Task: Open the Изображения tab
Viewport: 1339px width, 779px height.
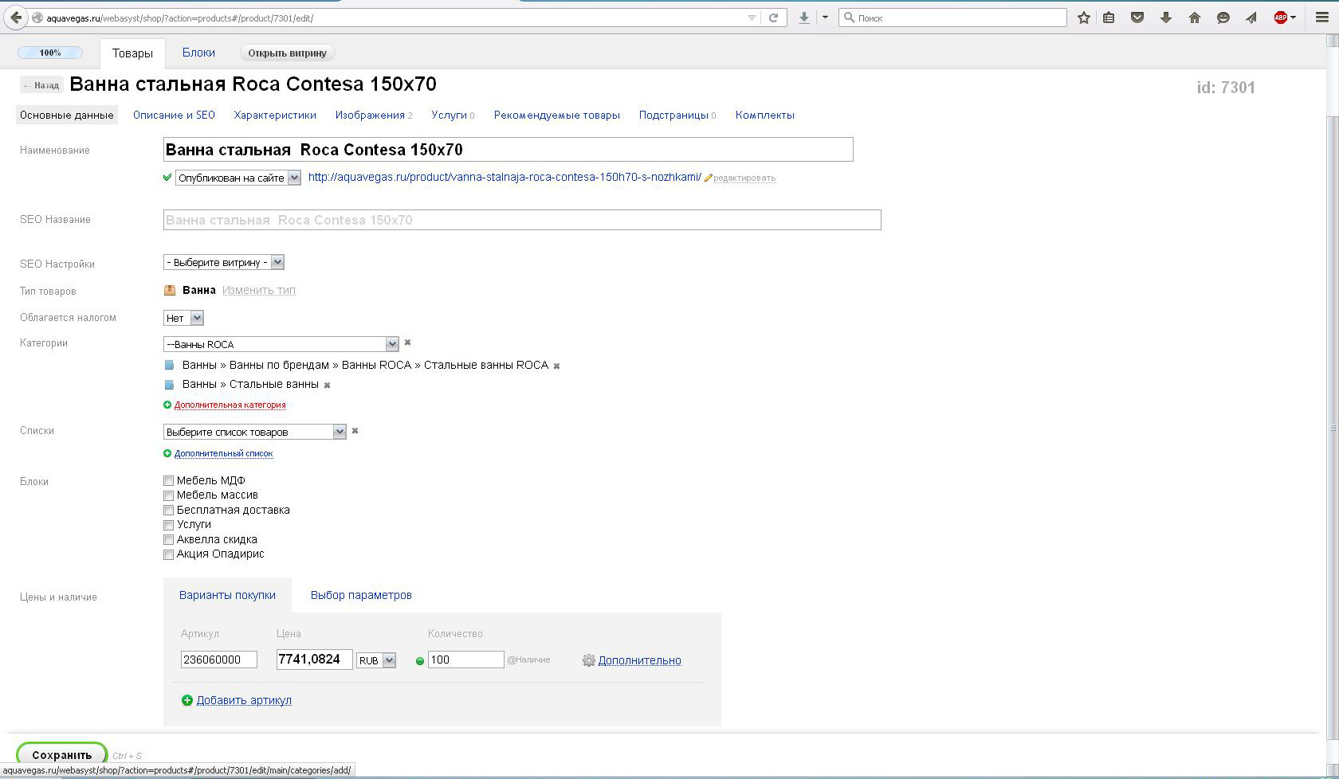Action: pos(374,115)
